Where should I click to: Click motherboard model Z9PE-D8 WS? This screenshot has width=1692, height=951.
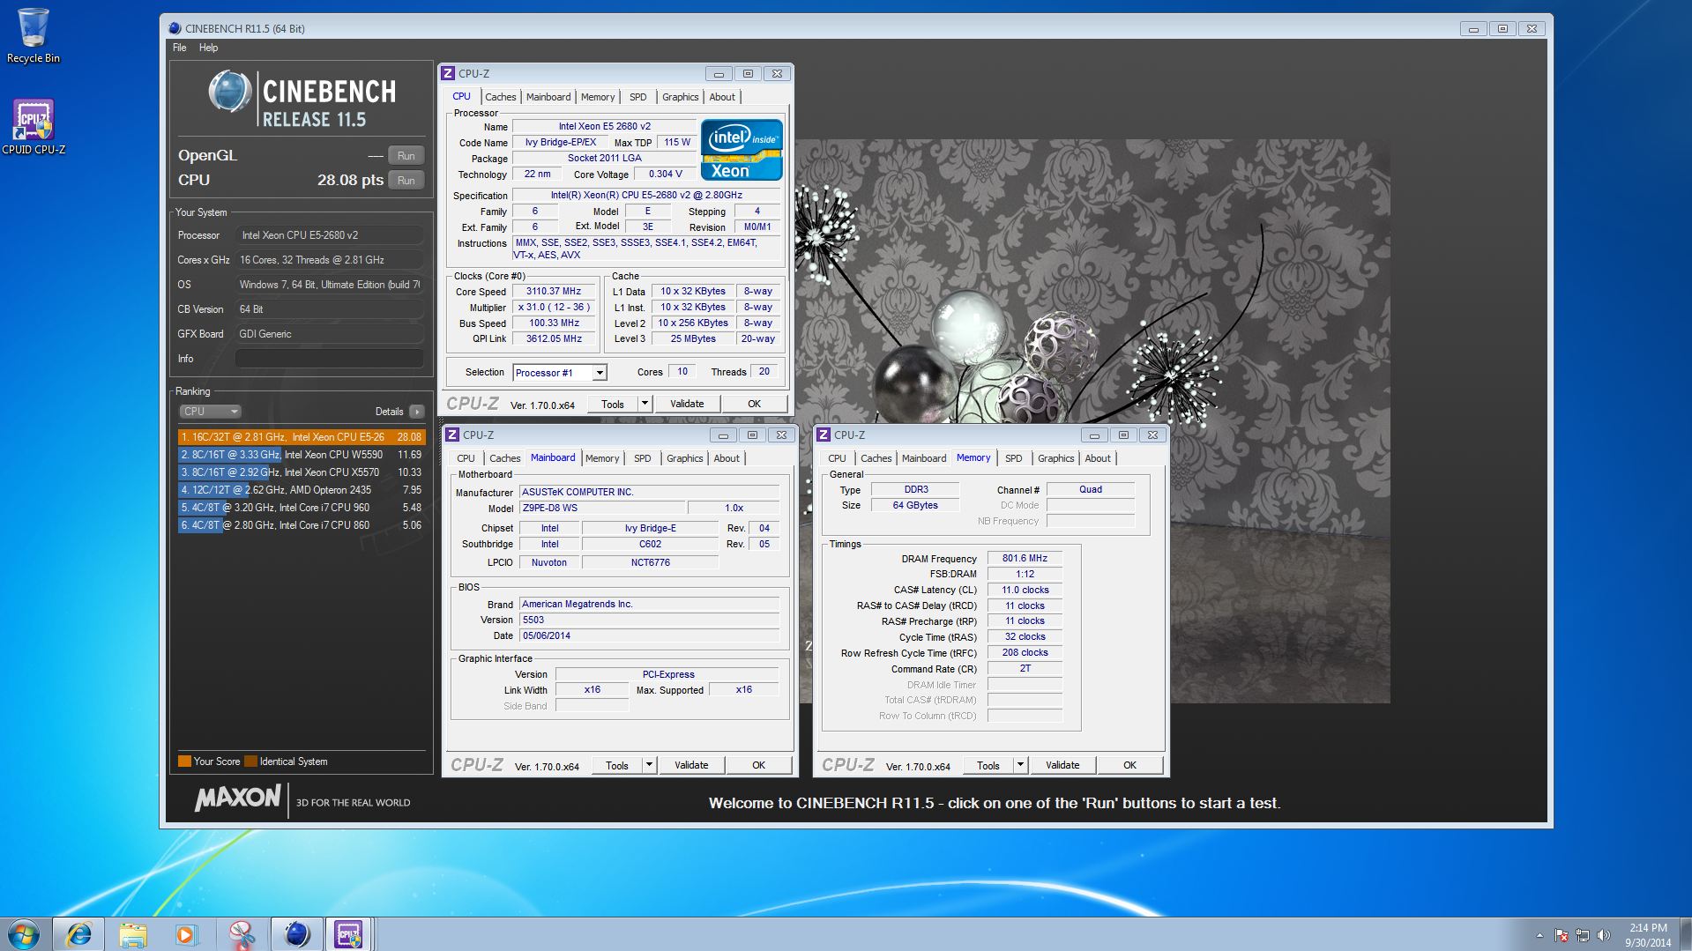602,508
